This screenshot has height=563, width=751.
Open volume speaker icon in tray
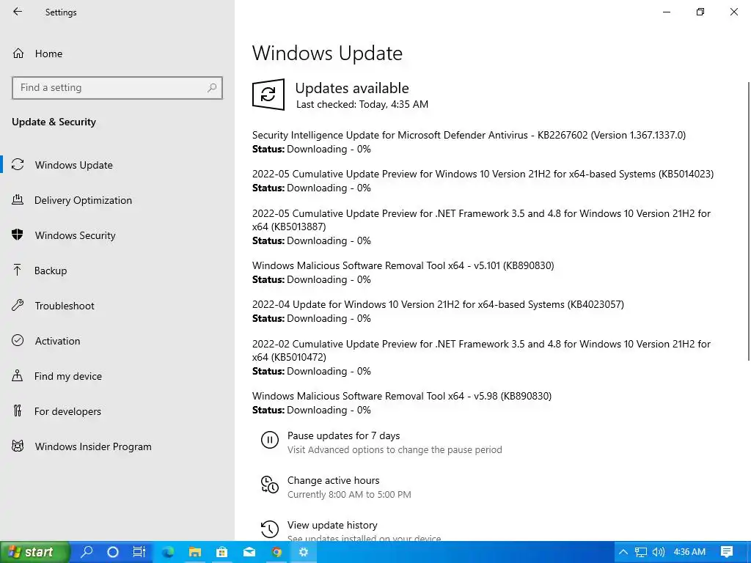pyautogui.click(x=659, y=552)
